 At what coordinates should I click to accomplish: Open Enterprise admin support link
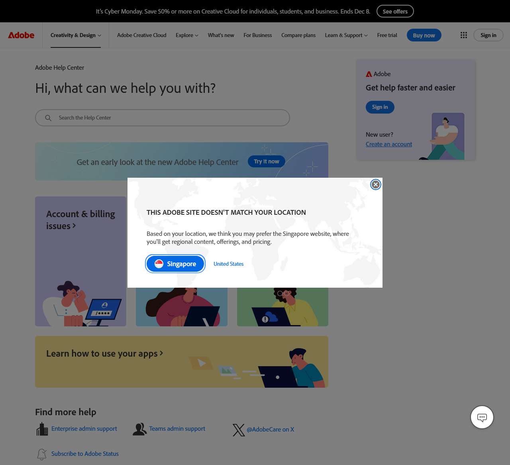(84, 429)
